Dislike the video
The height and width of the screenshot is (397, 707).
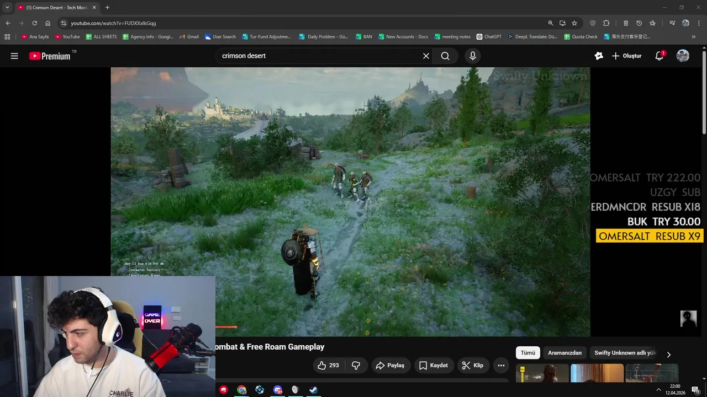pyautogui.click(x=356, y=365)
